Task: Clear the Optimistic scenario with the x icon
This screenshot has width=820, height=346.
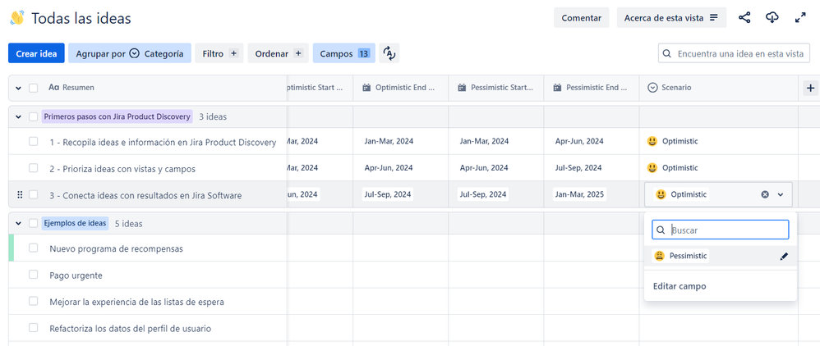Action: 765,194
